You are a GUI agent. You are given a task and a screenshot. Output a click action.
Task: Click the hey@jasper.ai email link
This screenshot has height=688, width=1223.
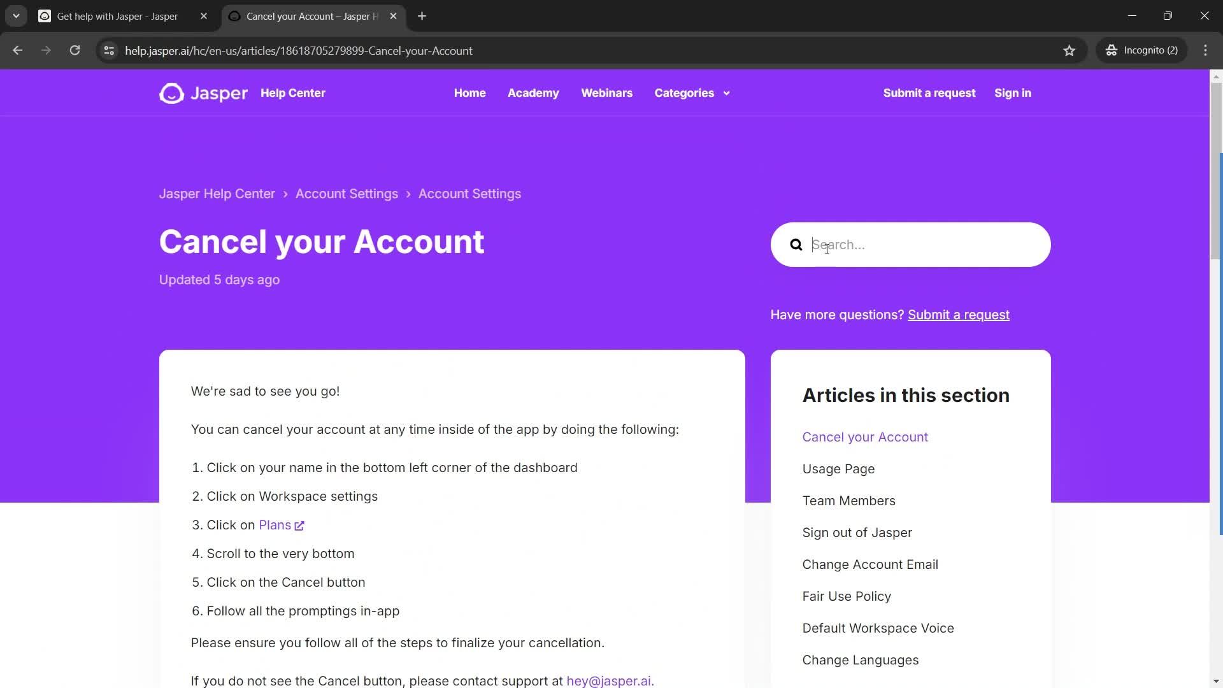click(610, 680)
